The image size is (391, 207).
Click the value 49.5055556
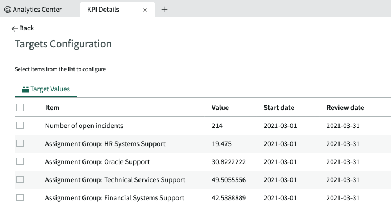(x=229, y=180)
